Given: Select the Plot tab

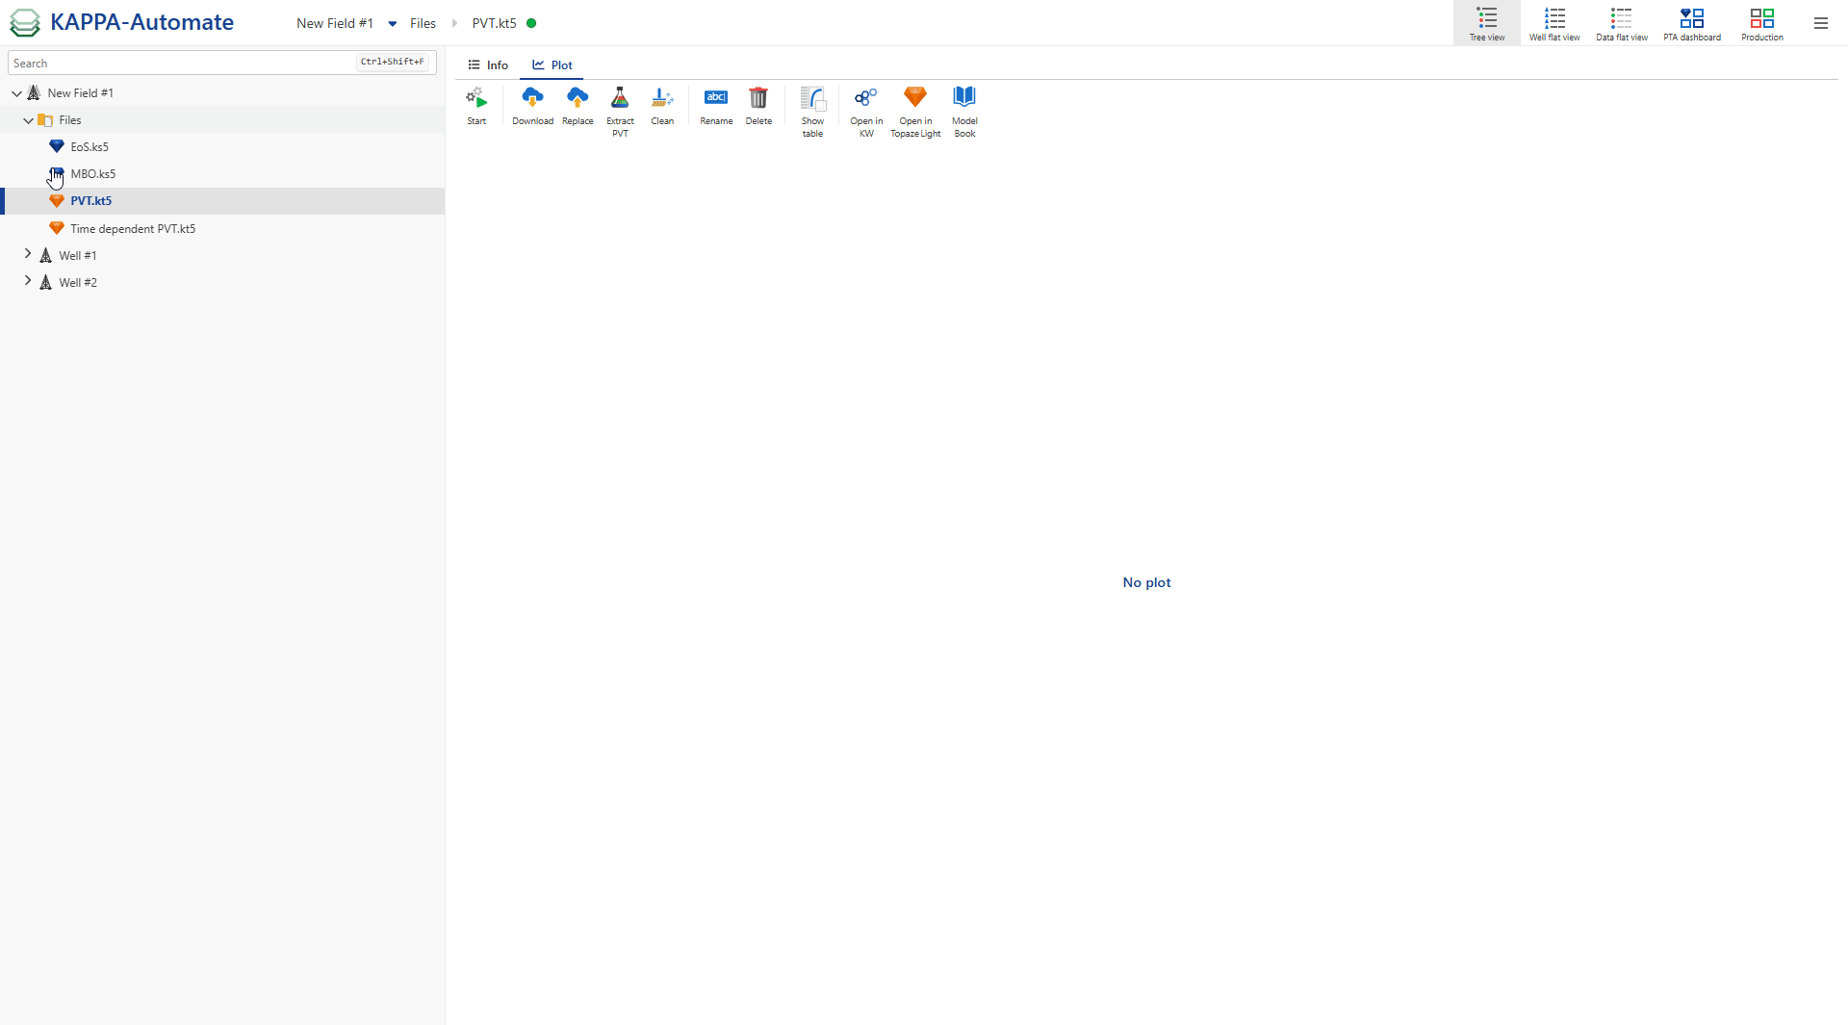Looking at the screenshot, I should (552, 65).
